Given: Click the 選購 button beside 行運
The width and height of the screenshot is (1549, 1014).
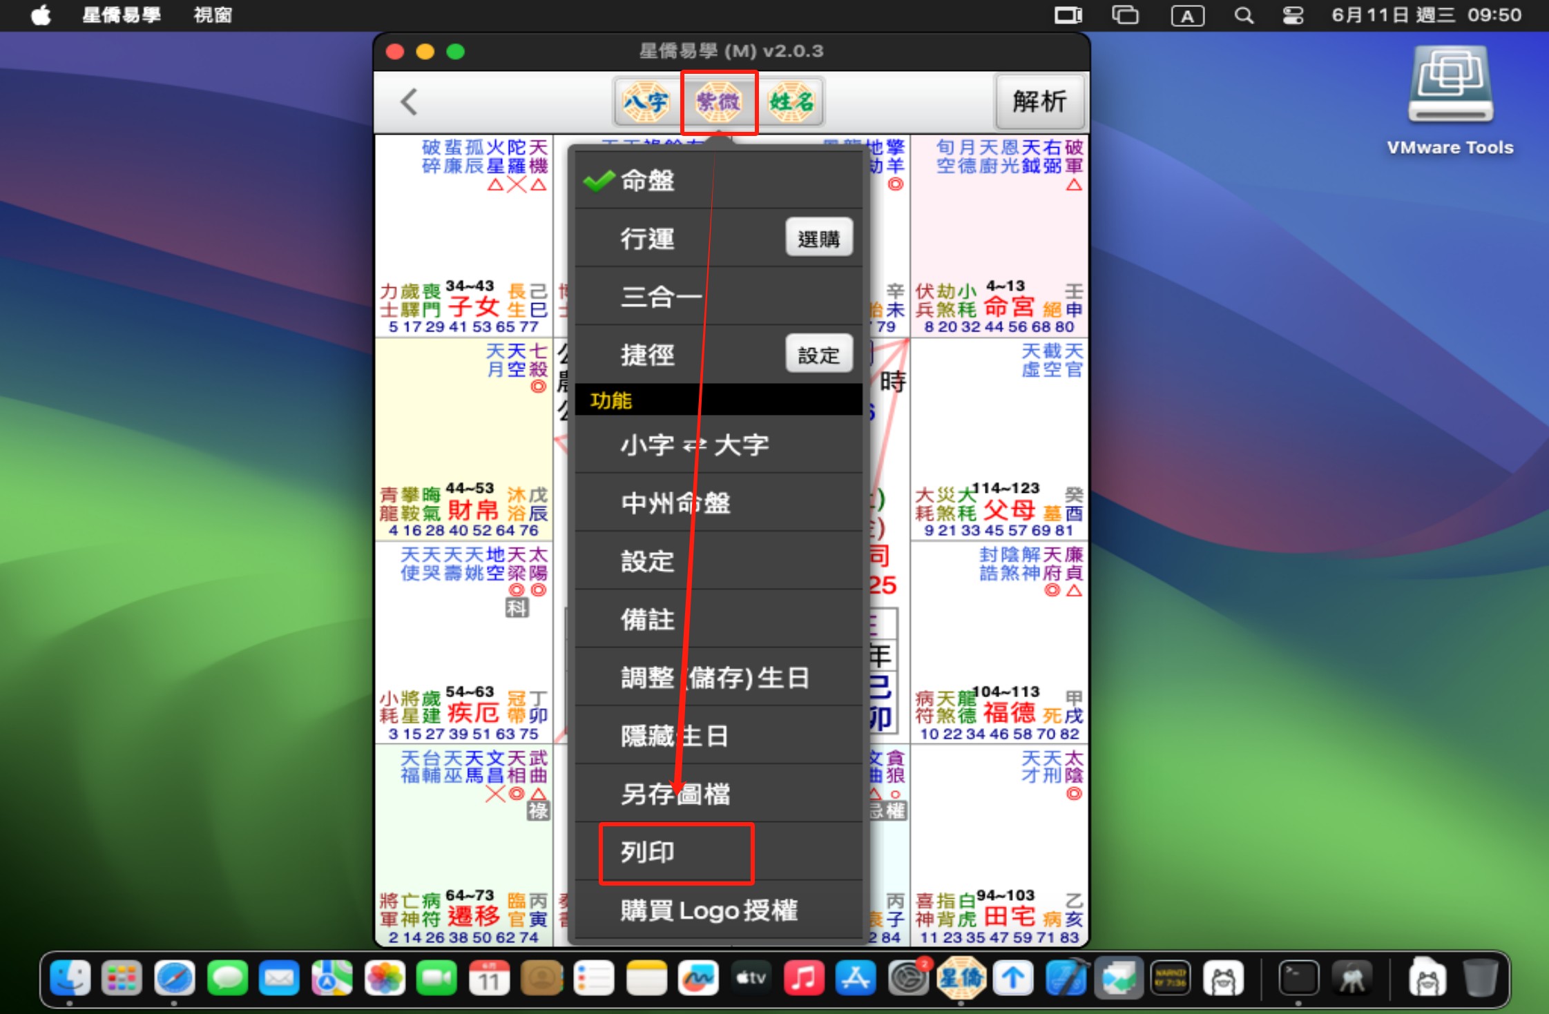Looking at the screenshot, I should (x=818, y=239).
